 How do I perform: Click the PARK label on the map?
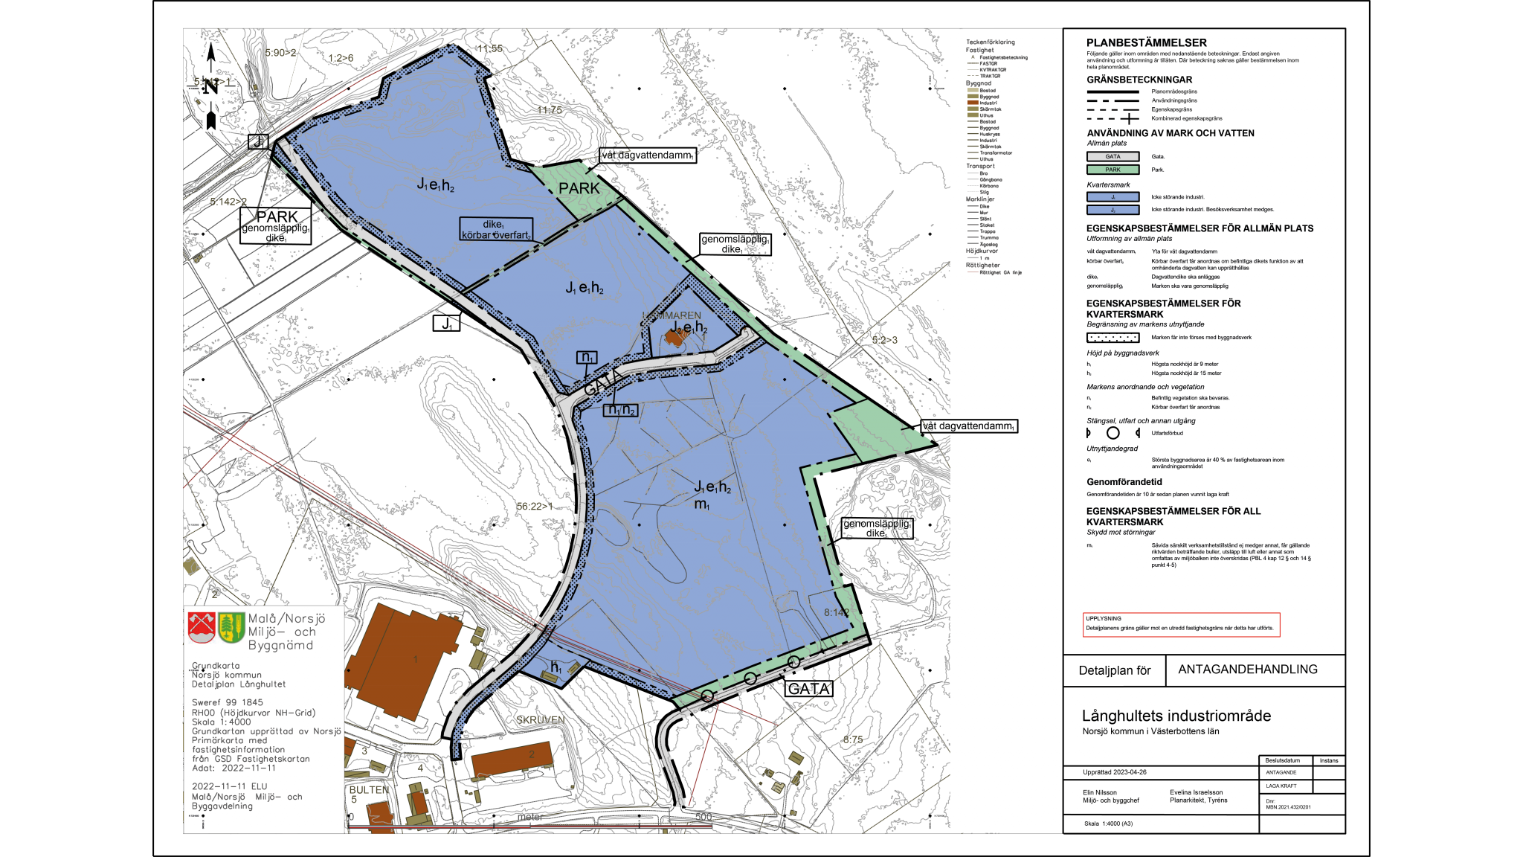pyautogui.click(x=579, y=189)
